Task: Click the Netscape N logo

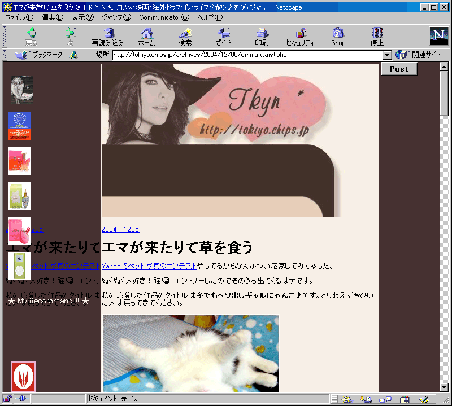Action: (x=439, y=36)
